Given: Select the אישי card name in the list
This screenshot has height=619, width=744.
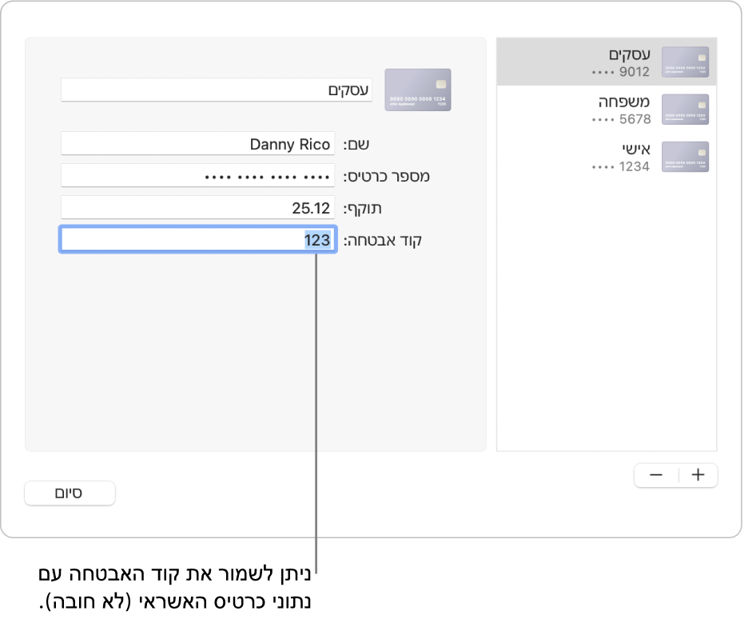Looking at the screenshot, I should point(636,150).
